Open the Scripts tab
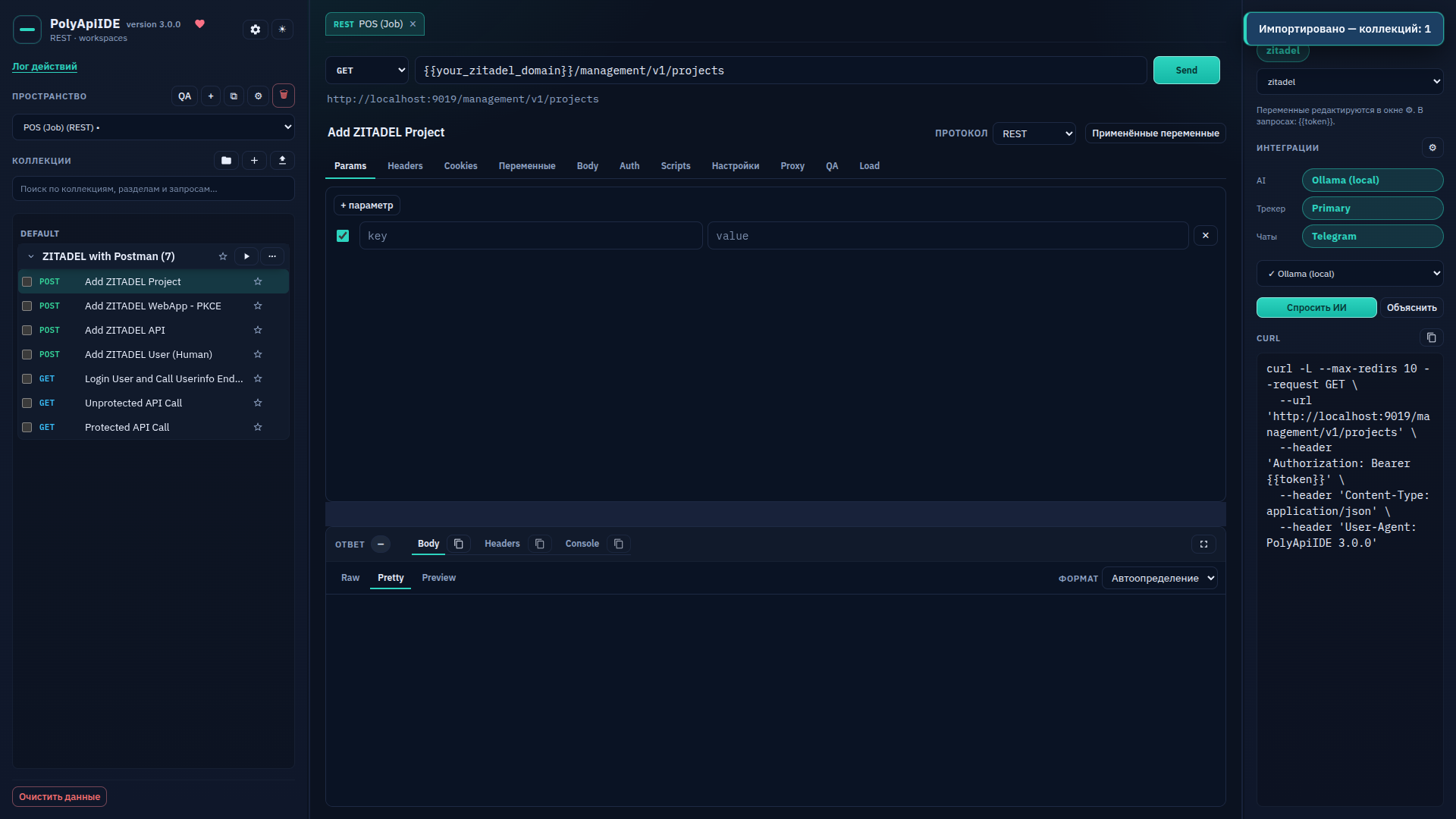Viewport: 1456px width, 819px height. (x=676, y=166)
